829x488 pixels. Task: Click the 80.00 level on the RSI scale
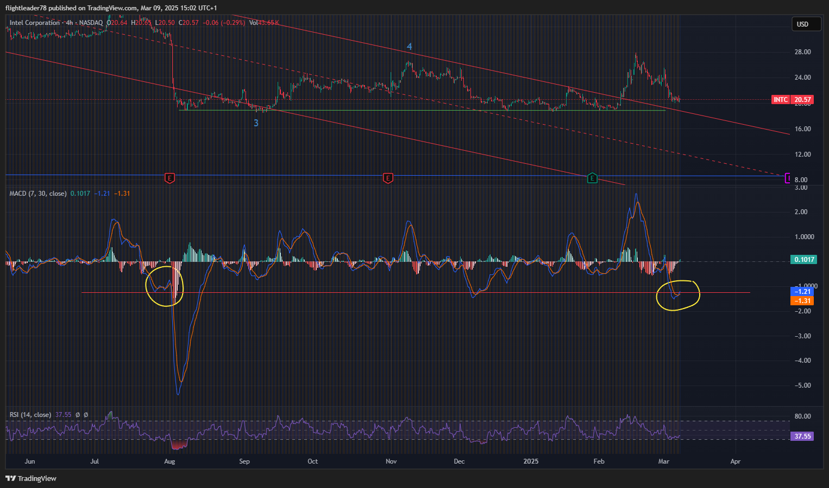[802, 416]
